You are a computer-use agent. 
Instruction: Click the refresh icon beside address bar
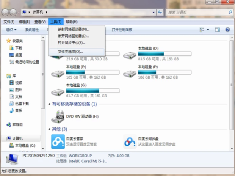click(x=160, y=12)
